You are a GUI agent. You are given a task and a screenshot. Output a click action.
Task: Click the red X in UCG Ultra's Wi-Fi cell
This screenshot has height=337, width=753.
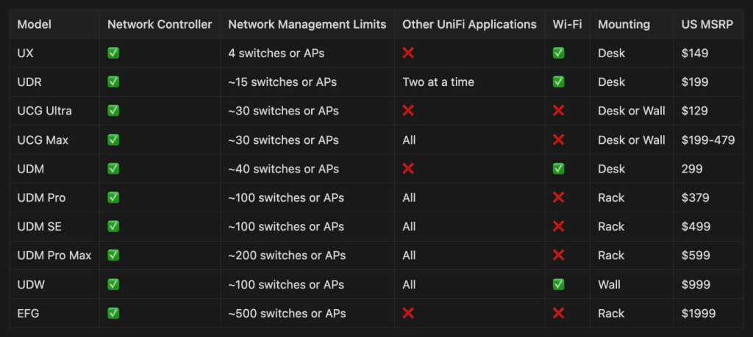coord(559,111)
